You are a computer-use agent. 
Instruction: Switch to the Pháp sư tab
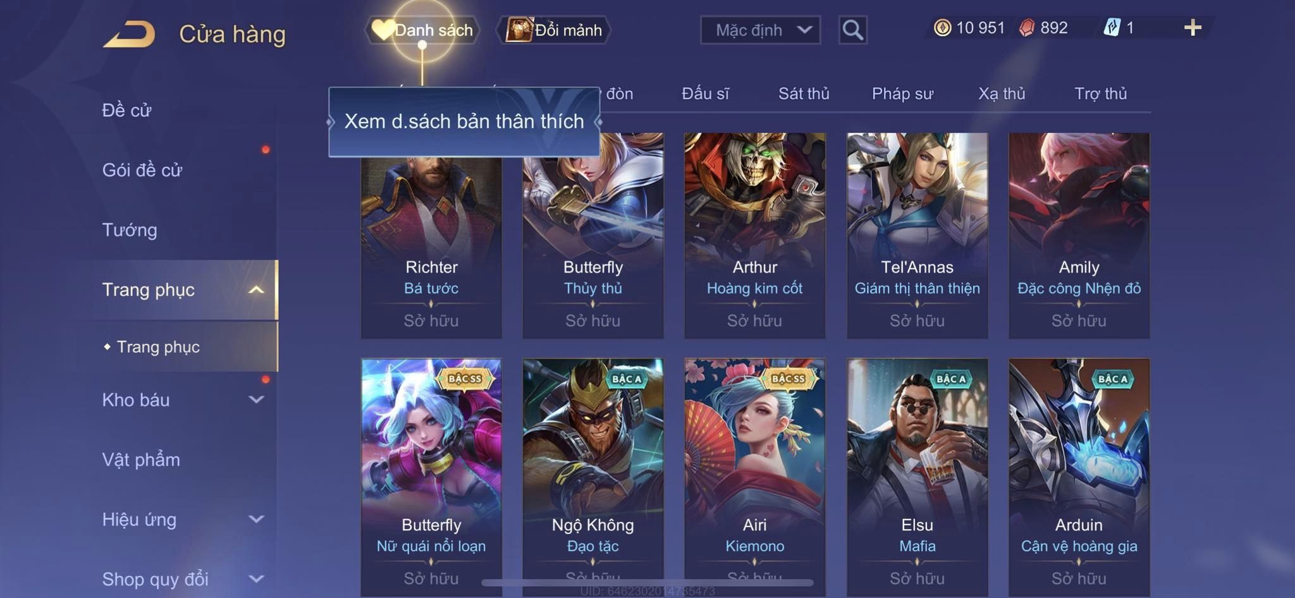click(x=902, y=94)
